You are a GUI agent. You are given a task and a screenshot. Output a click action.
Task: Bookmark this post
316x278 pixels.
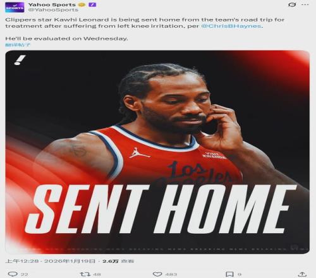pyautogui.click(x=229, y=274)
